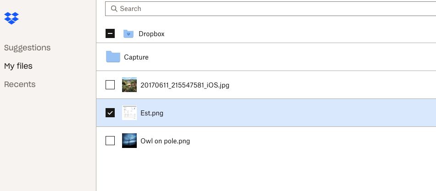Uncheck the Est.png checkbox
The width and height of the screenshot is (436, 191).
click(110, 113)
